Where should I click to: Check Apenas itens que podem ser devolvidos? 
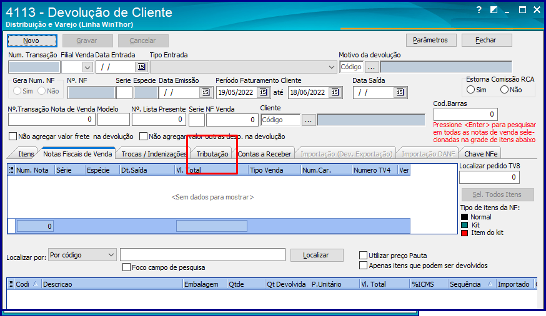click(x=363, y=266)
